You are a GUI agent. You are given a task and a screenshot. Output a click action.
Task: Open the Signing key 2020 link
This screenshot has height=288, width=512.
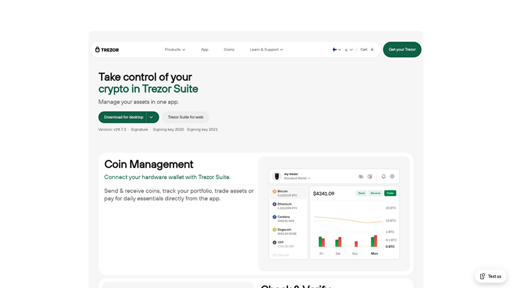pos(168,129)
